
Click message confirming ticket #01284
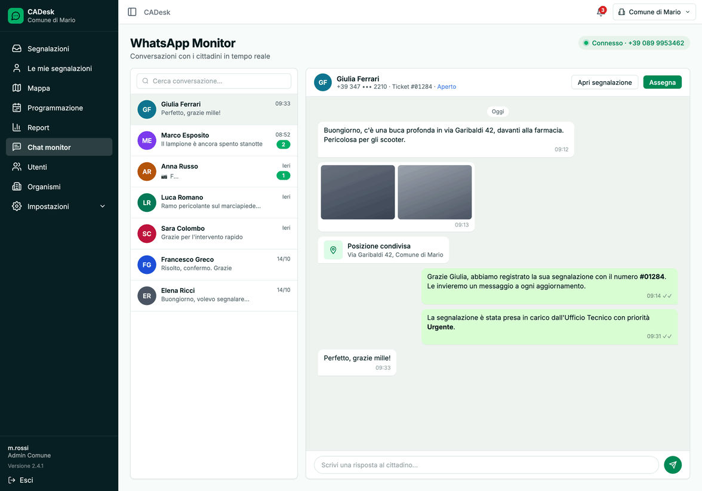coord(549,286)
